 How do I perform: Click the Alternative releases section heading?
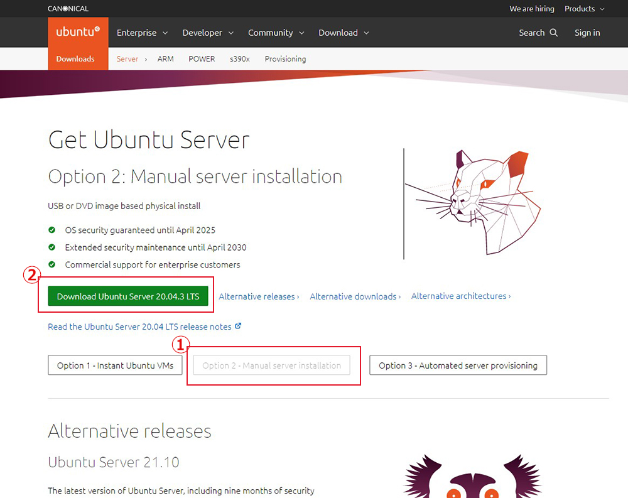[x=129, y=431]
